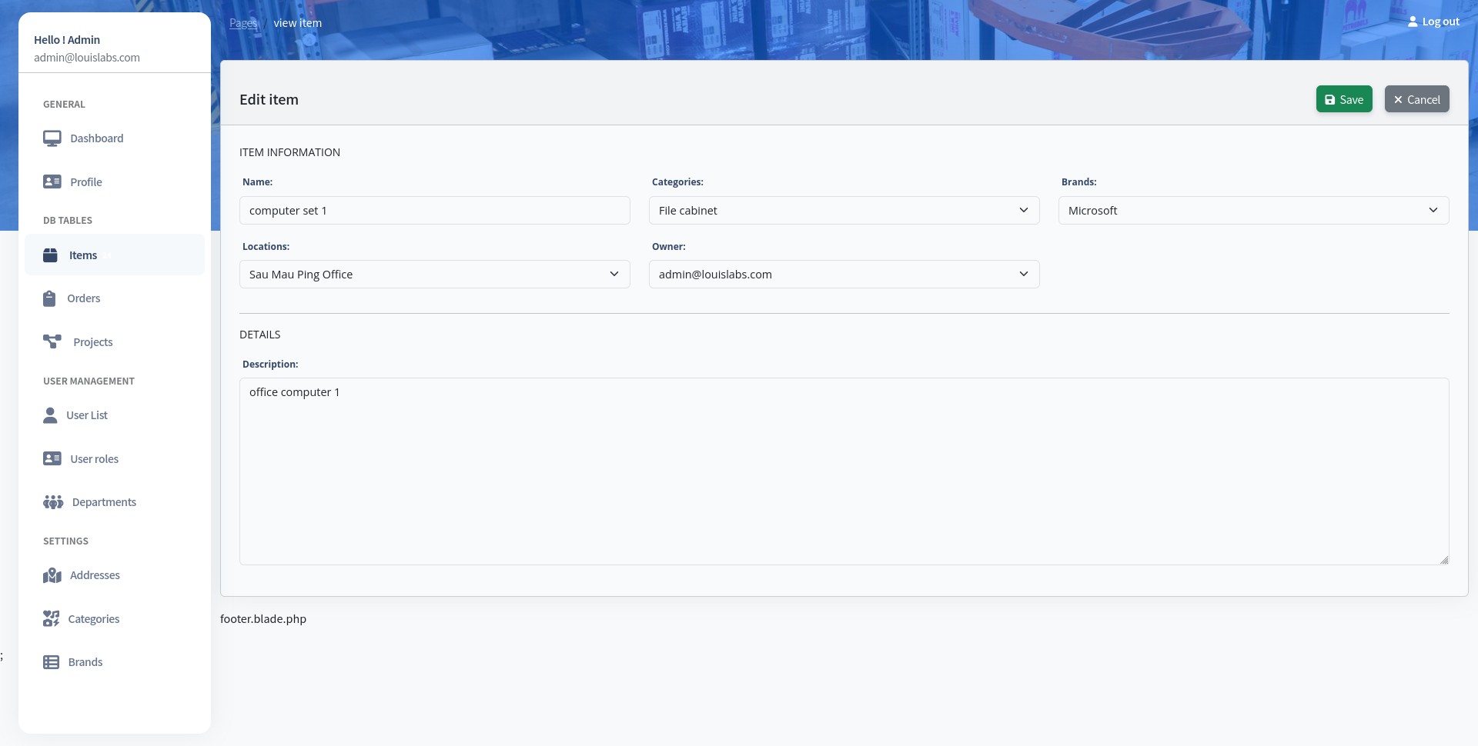
Task: Log out of the admin account
Action: 1433,22
